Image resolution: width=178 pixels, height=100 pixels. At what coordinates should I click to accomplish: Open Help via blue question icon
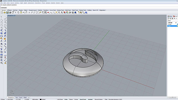click(x=86, y=12)
